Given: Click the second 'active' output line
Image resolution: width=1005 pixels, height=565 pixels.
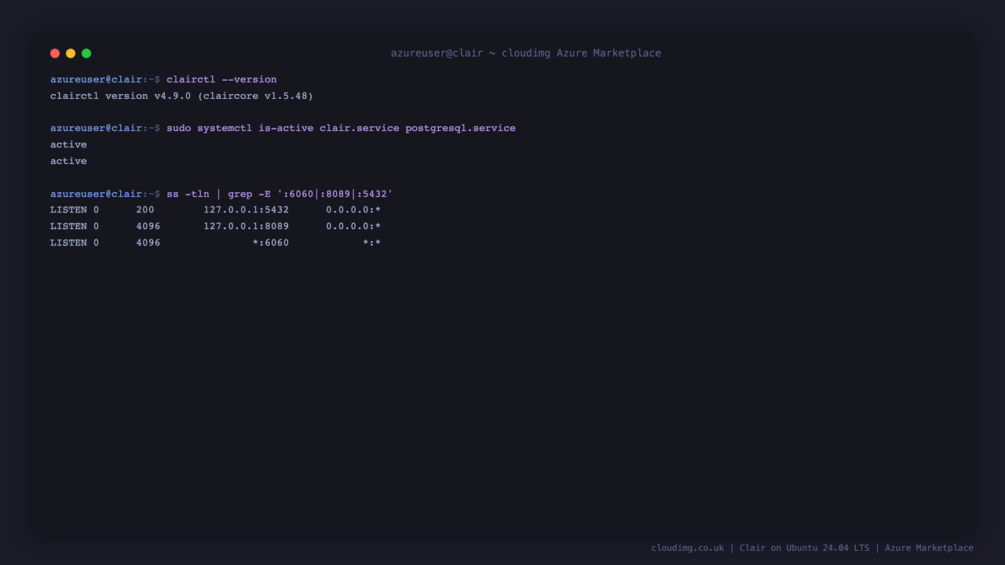Looking at the screenshot, I should [x=68, y=161].
